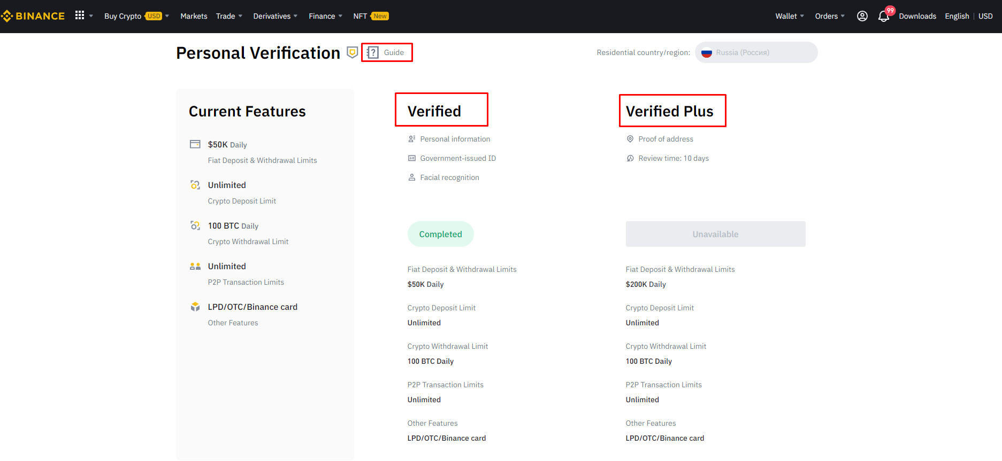The height and width of the screenshot is (461, 1002).
Task: Click the Binance logo
Action: [x=33, y=16]
